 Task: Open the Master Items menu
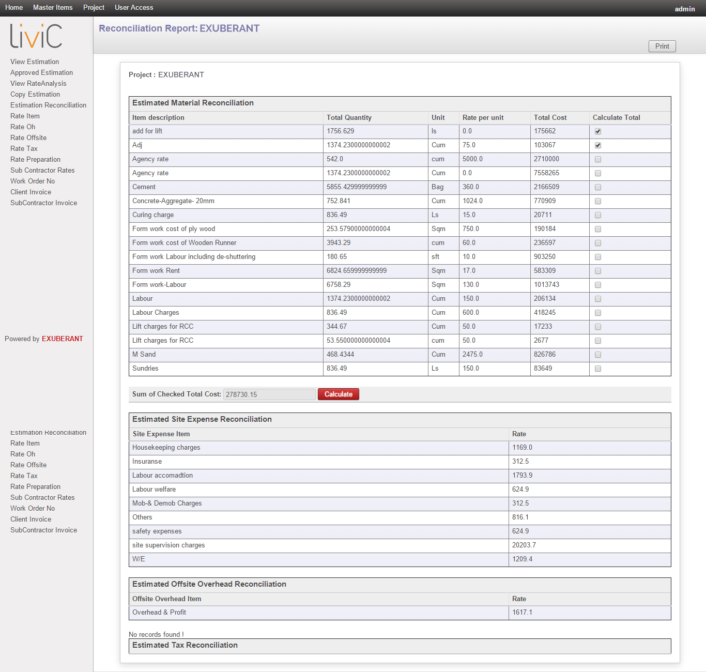53,8
